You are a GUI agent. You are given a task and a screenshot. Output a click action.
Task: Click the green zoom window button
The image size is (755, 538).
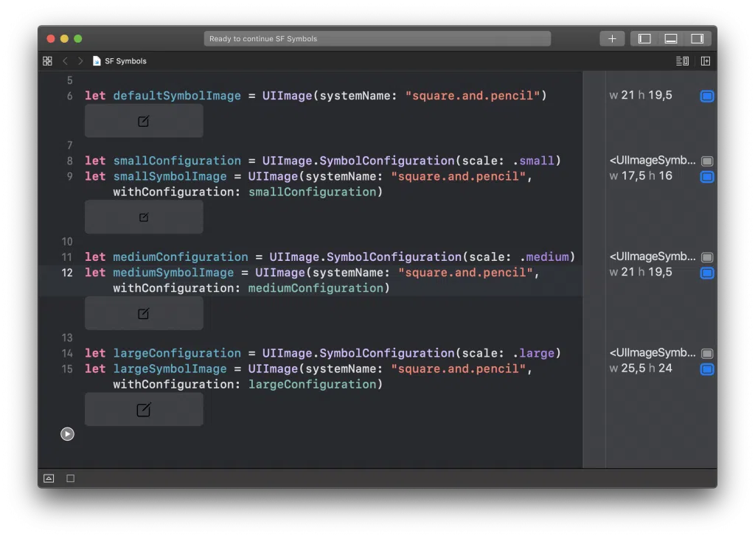pos(78,38)
